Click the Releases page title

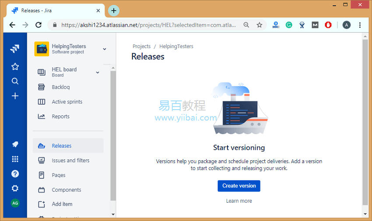point(148,57)
